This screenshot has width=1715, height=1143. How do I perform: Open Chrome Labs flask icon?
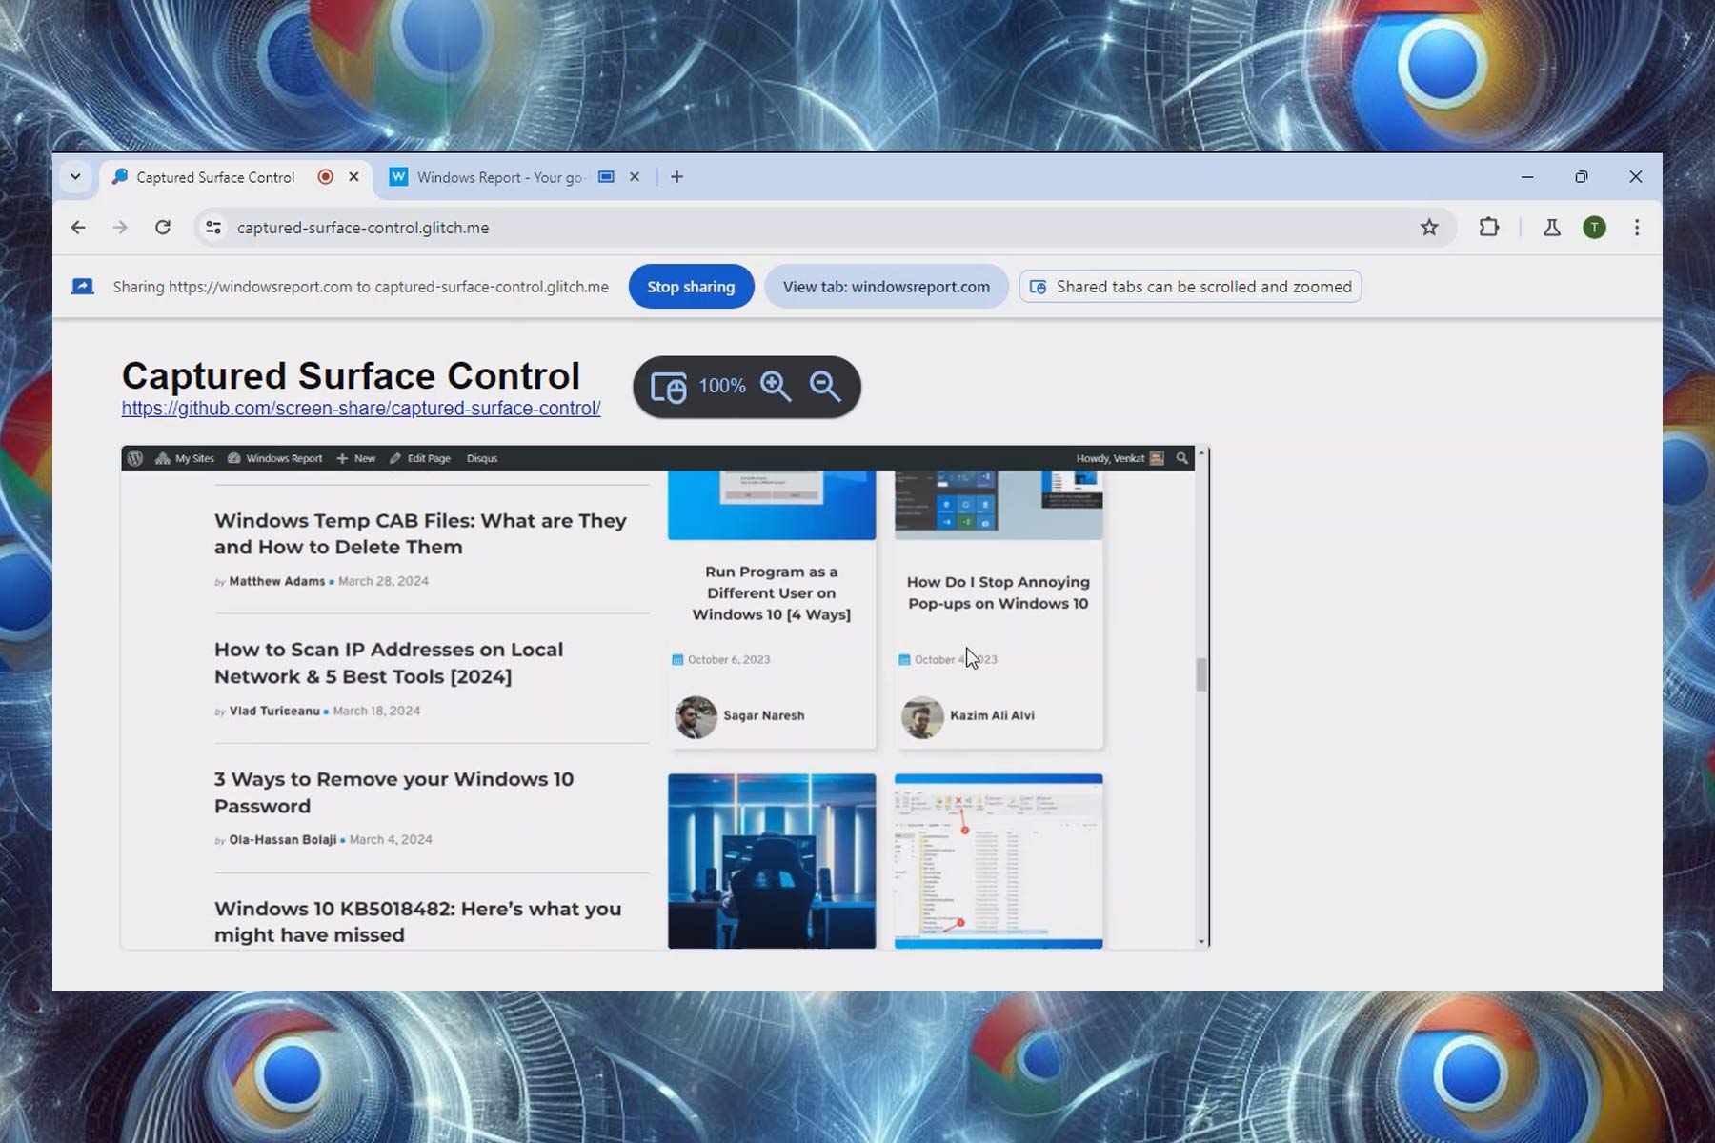tap(1552, 228)
